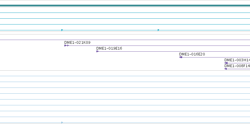Select the DME1-016E20 clone label
This screenshot has height=124, width=250.
pos(192,54)
